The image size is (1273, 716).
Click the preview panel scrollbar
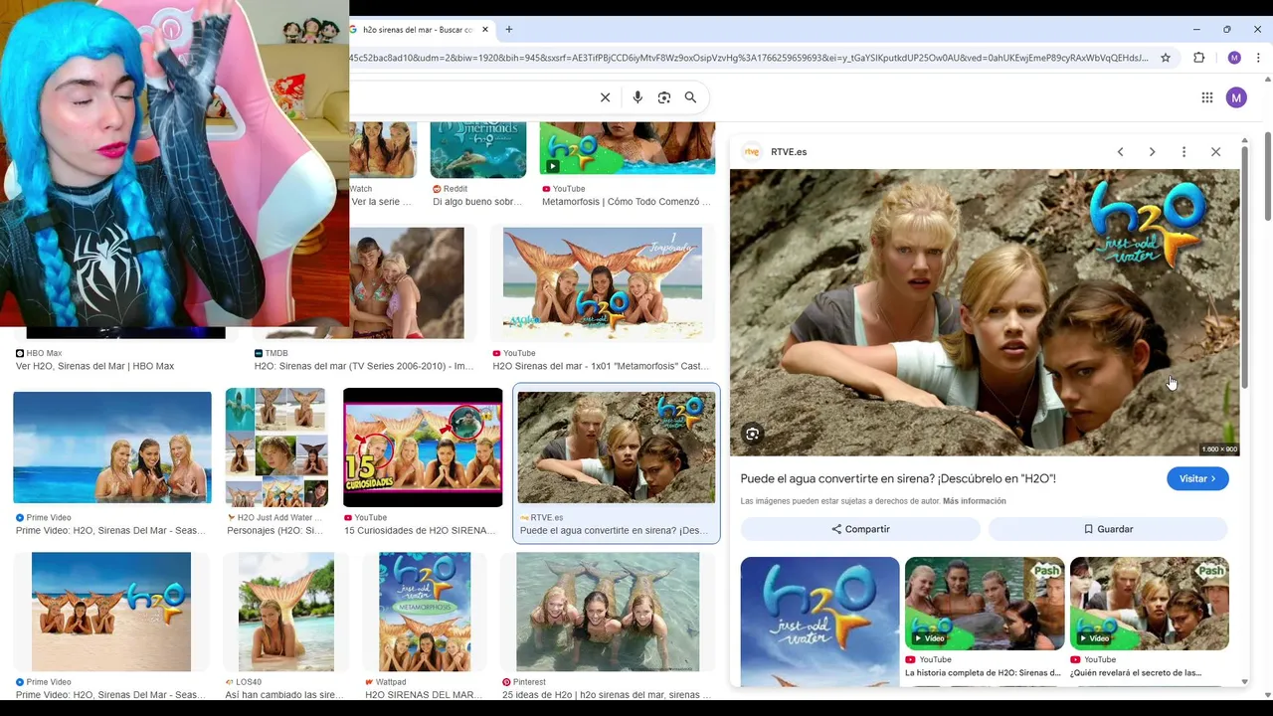tap(1244, 268)
